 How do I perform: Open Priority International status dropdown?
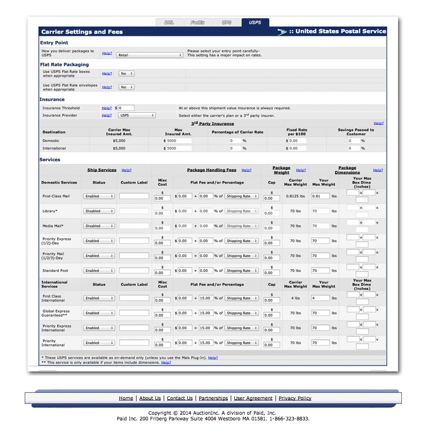99,343
